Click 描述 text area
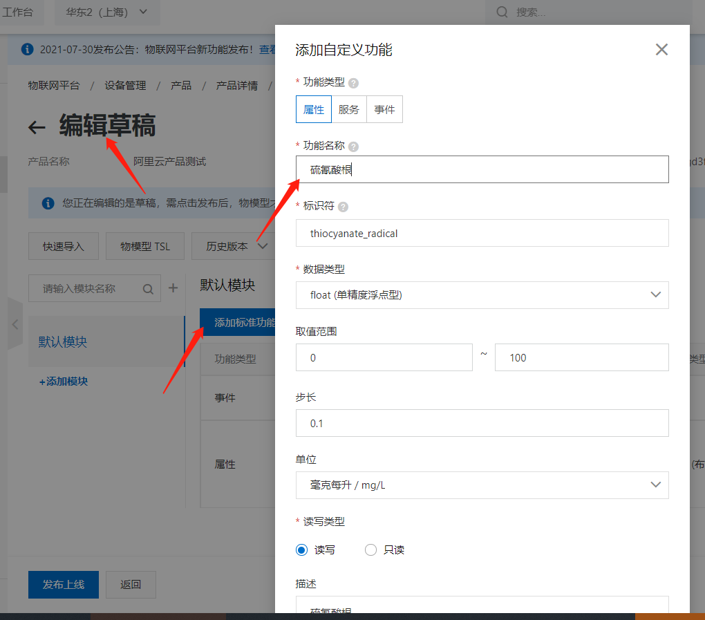705x620 pixels. (482, 604)
